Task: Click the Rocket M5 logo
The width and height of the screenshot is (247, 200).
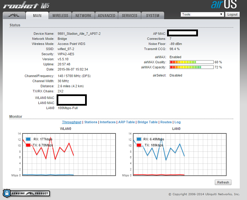Action: coord(26,5)
